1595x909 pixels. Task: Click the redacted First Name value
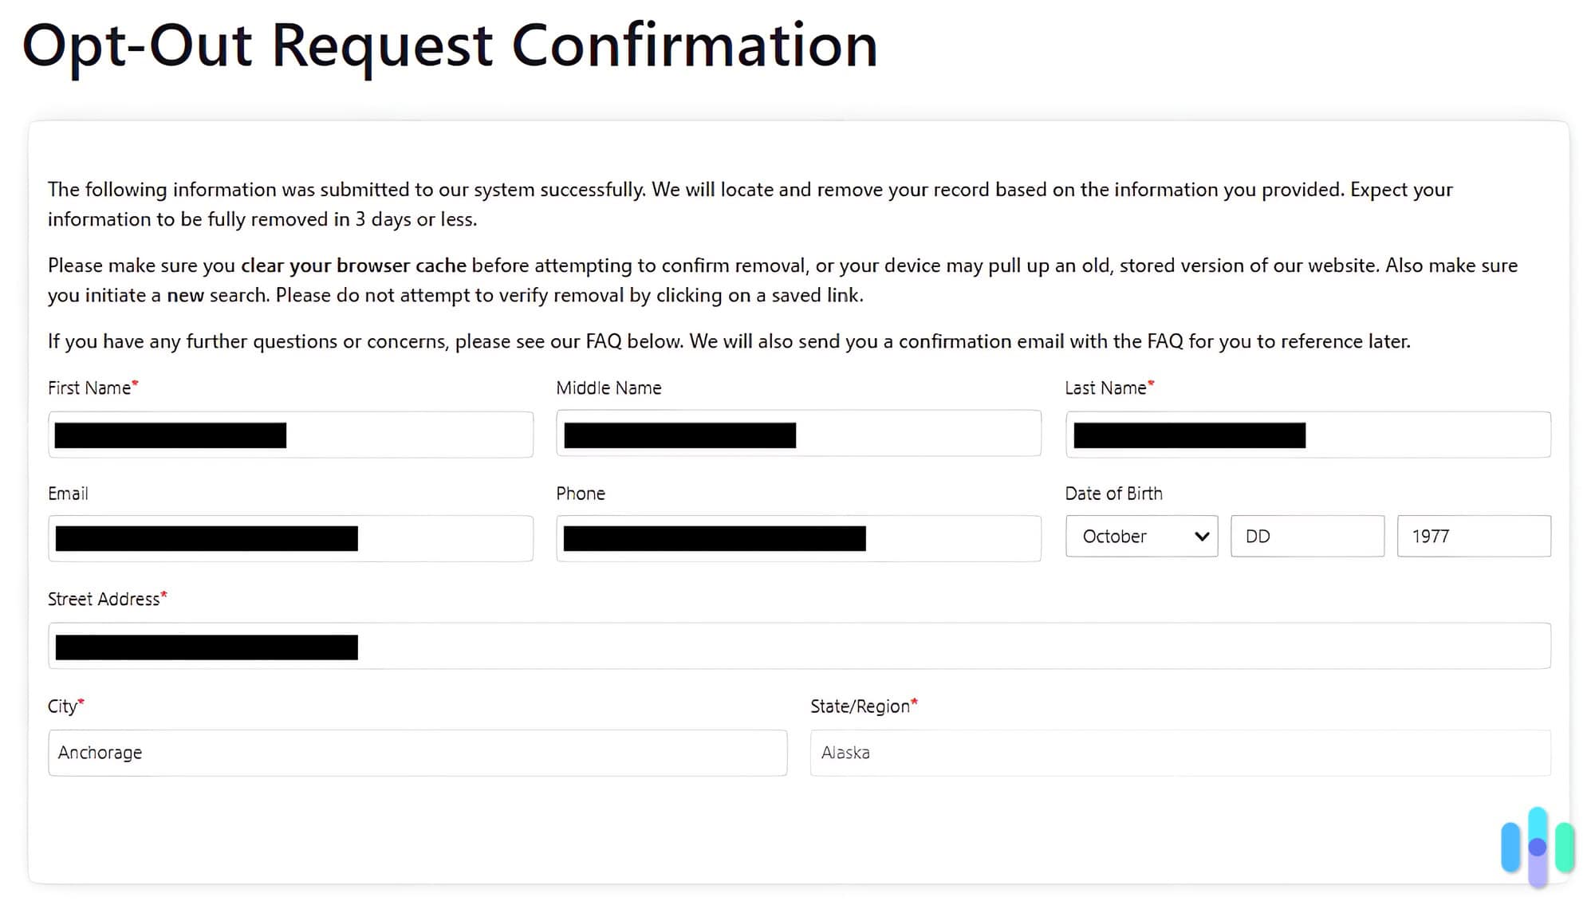[x=170, y=435]
